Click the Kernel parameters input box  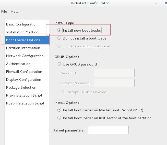pos(108,130)
